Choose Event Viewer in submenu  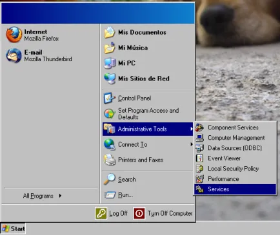point(235,158)
